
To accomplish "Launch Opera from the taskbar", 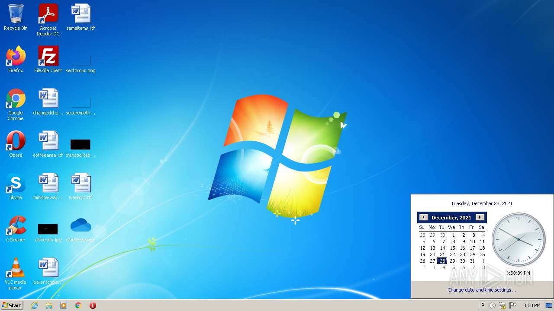I will [93, 305].
